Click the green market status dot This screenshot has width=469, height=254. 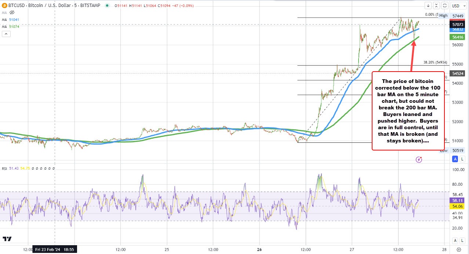coord(107,6)
